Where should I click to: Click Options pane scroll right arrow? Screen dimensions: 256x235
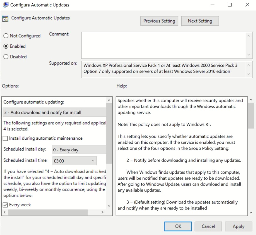[x=102, y=212]
